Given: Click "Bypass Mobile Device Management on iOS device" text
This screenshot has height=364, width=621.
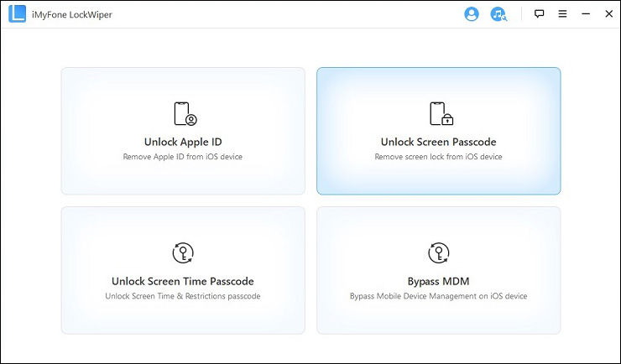Looking at the screenshot, I should click(x=438, y=296).
